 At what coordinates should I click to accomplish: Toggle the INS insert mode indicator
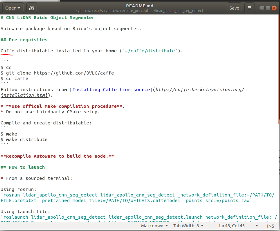pyautogui.click(x=270, y=226)
